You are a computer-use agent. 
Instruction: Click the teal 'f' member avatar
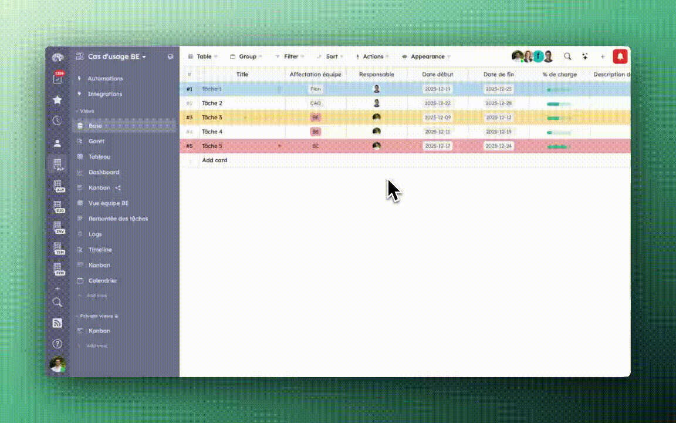(538, 56)
